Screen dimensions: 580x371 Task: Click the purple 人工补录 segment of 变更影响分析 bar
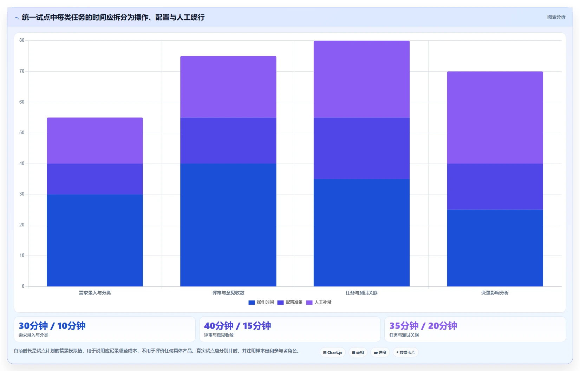point(495,118)
